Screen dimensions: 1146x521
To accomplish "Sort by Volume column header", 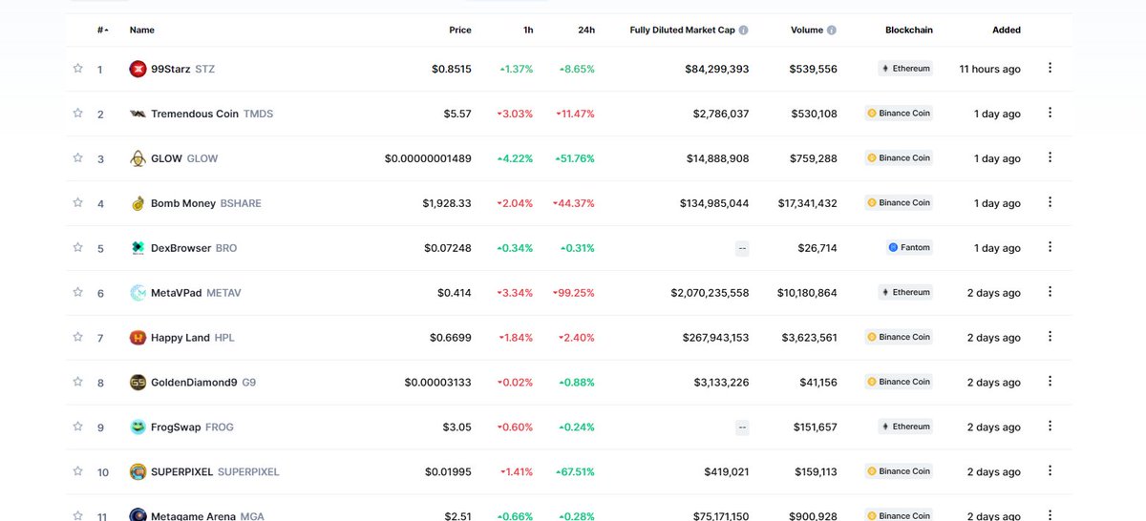I will 807,30.
